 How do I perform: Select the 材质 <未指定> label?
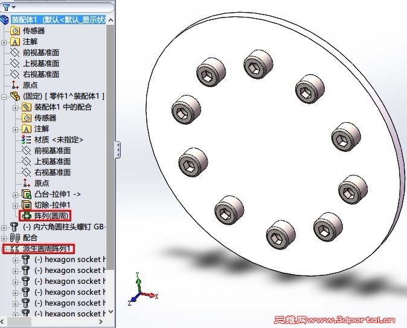tap(59, 140)
